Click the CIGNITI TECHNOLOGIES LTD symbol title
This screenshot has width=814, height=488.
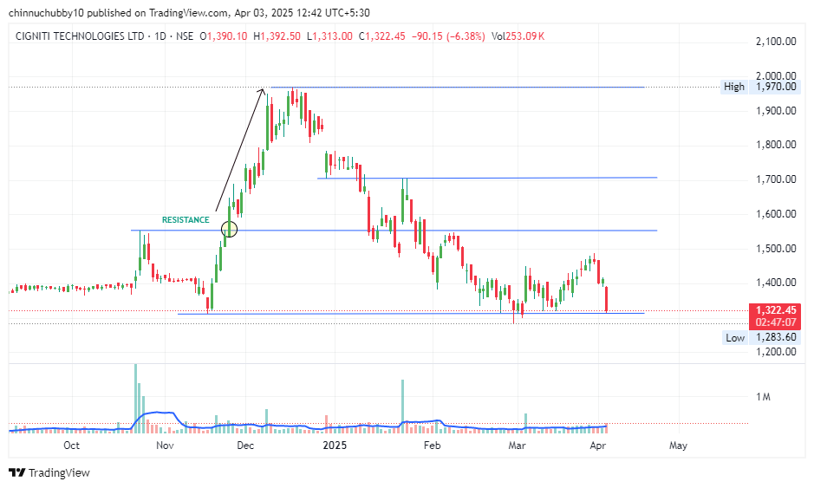click(80, 36)
